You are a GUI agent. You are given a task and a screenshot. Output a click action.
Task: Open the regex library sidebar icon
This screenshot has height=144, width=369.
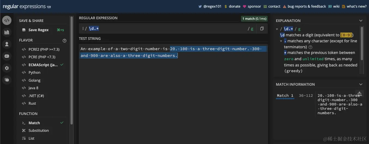7,33
